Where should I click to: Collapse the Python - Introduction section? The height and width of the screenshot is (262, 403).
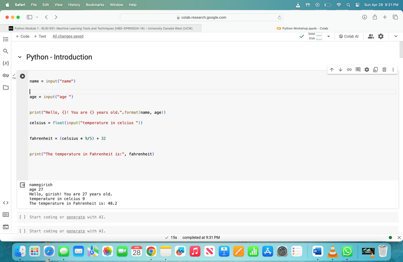20,57
